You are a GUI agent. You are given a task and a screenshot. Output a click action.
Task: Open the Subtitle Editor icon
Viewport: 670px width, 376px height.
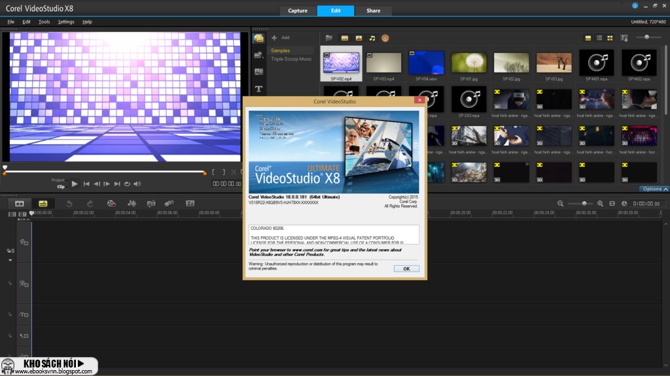189,204
